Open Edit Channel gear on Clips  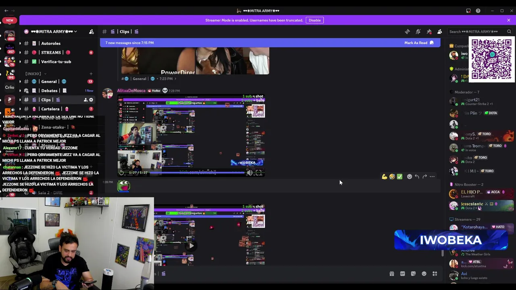click(x=91, y=100)
